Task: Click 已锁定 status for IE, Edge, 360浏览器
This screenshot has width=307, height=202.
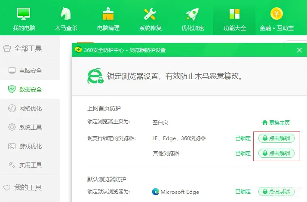Action: (243, 138)
